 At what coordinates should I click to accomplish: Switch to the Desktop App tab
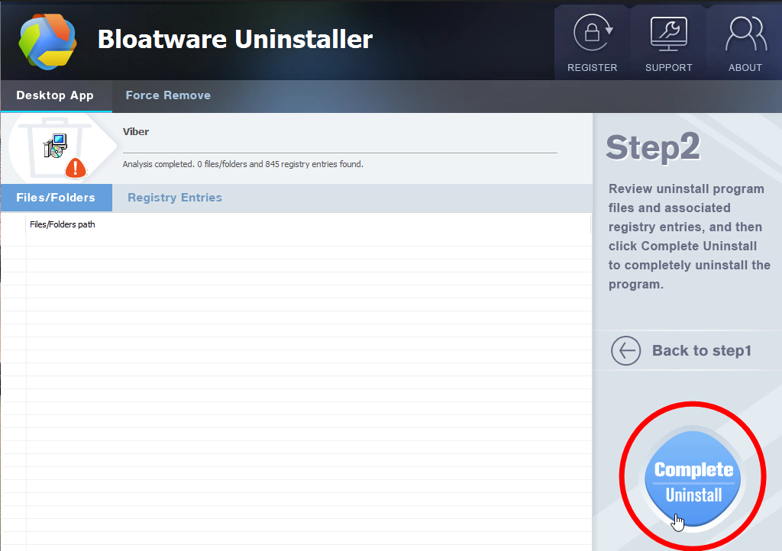(x=55, y=95)
